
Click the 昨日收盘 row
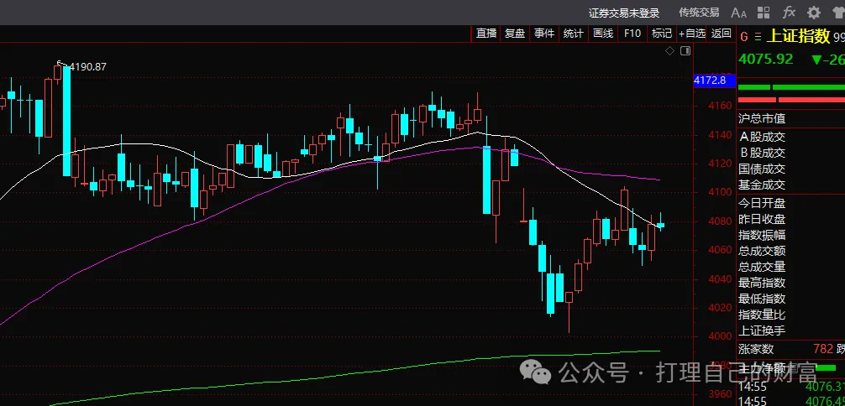pyautogui.click(x=790, y=220)
